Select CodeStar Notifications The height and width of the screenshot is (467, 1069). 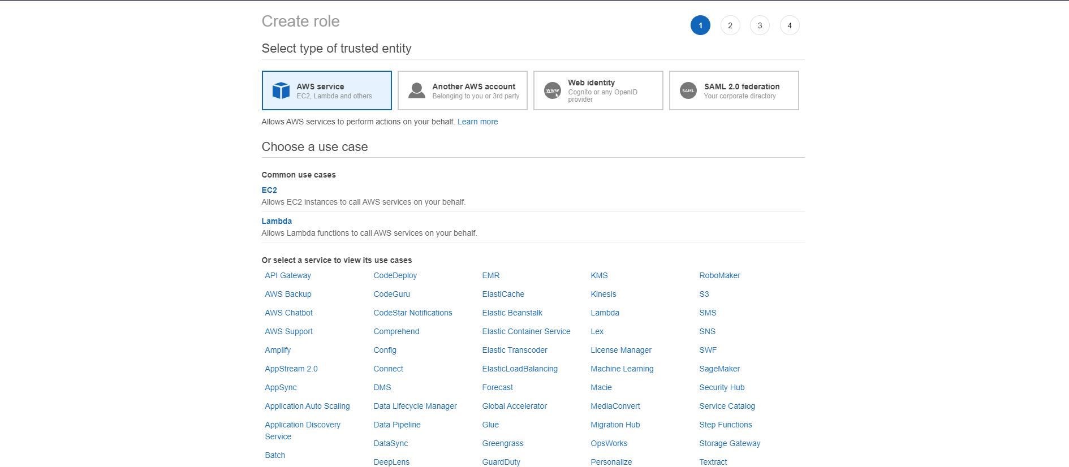pyautogui.click(x=413, y=313)
